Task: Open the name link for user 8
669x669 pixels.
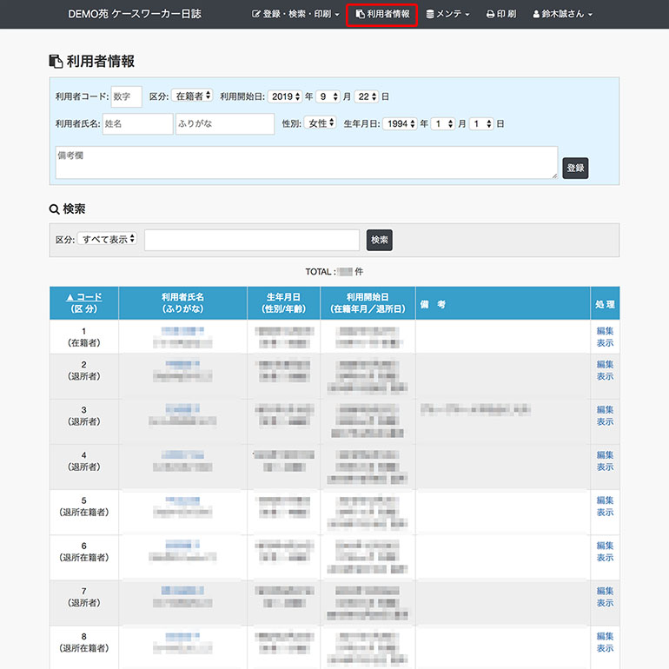Action: [182, 636]
